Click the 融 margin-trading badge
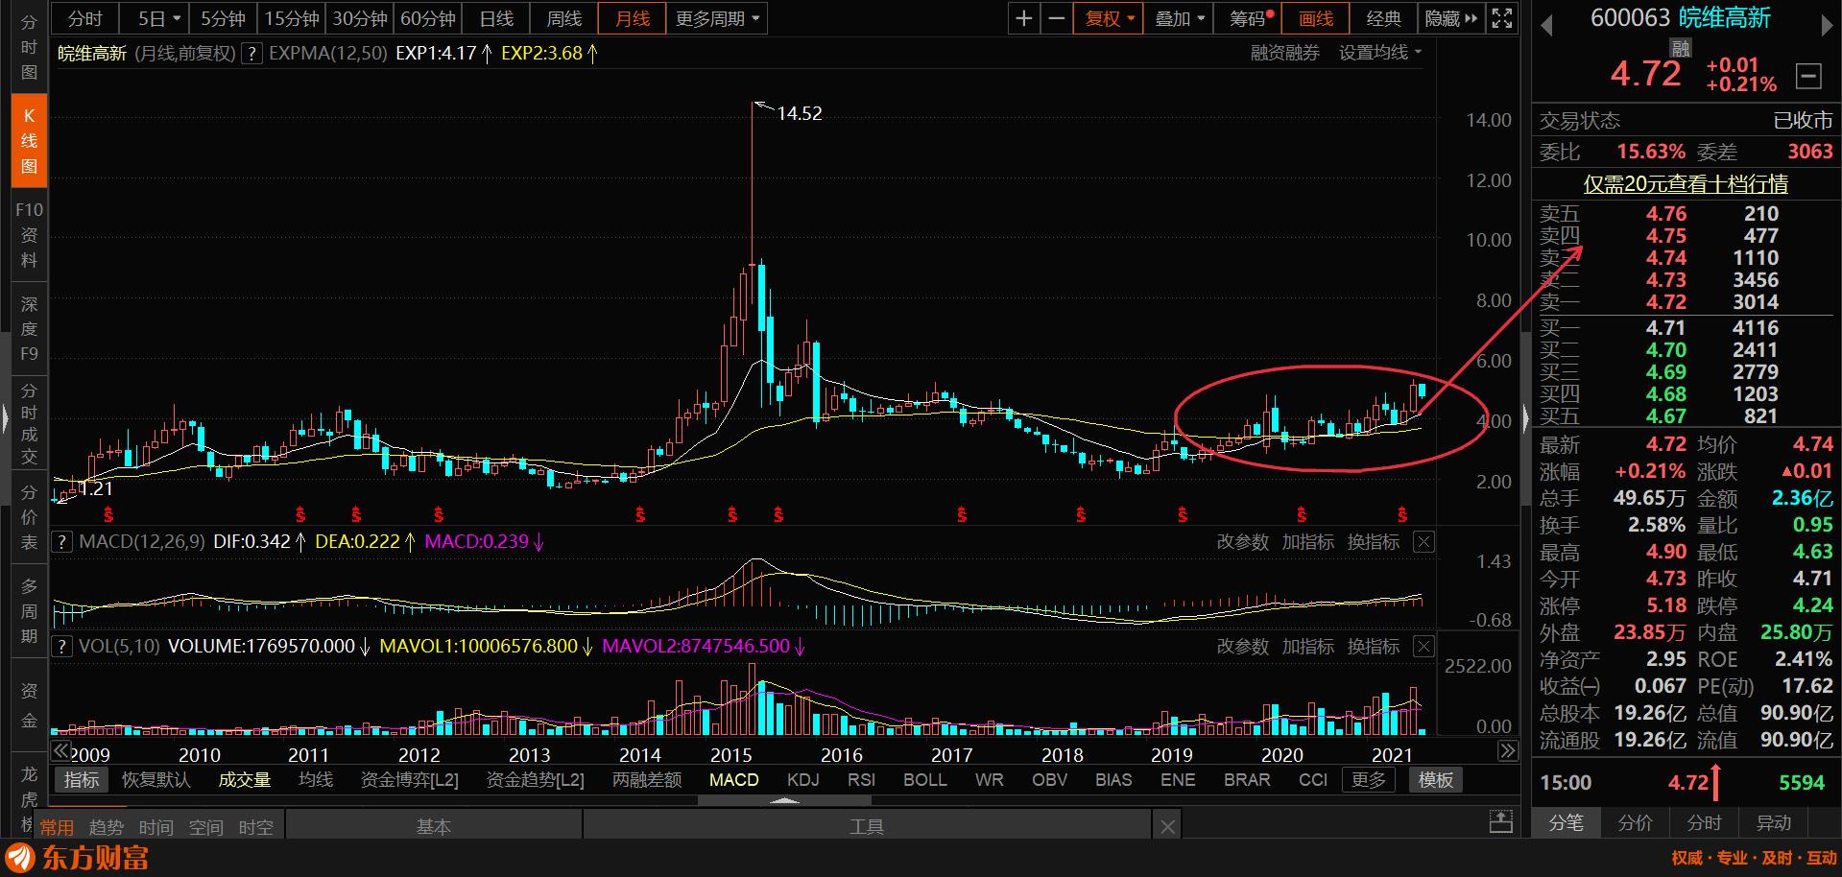This screenshot has width=1842, height=877. [x=1680, y=48]
